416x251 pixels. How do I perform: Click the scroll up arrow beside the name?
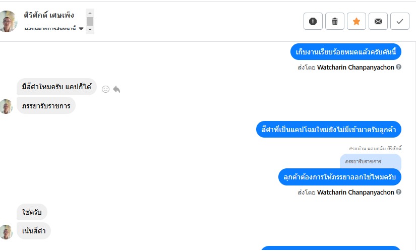click(90, 13)
